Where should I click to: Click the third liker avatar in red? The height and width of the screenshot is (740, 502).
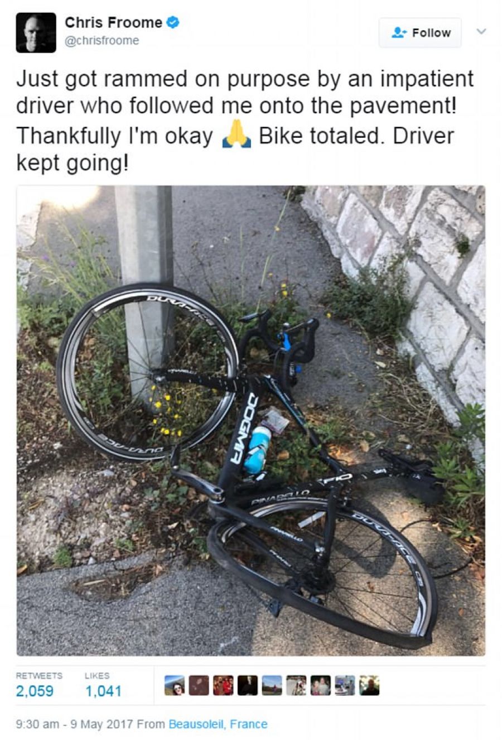(x=223, y=685)
